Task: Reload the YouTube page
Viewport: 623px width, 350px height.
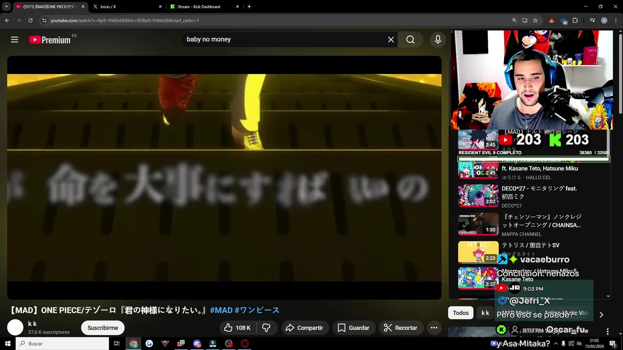Action: point(30,20)
